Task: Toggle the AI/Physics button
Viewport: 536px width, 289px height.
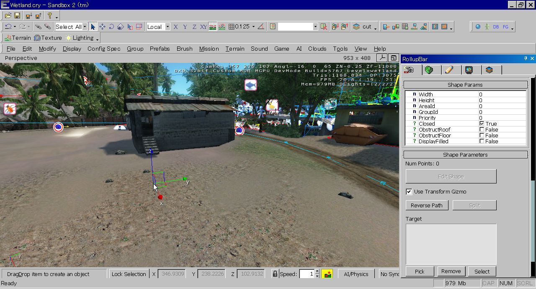Action: tap(356, 274)
